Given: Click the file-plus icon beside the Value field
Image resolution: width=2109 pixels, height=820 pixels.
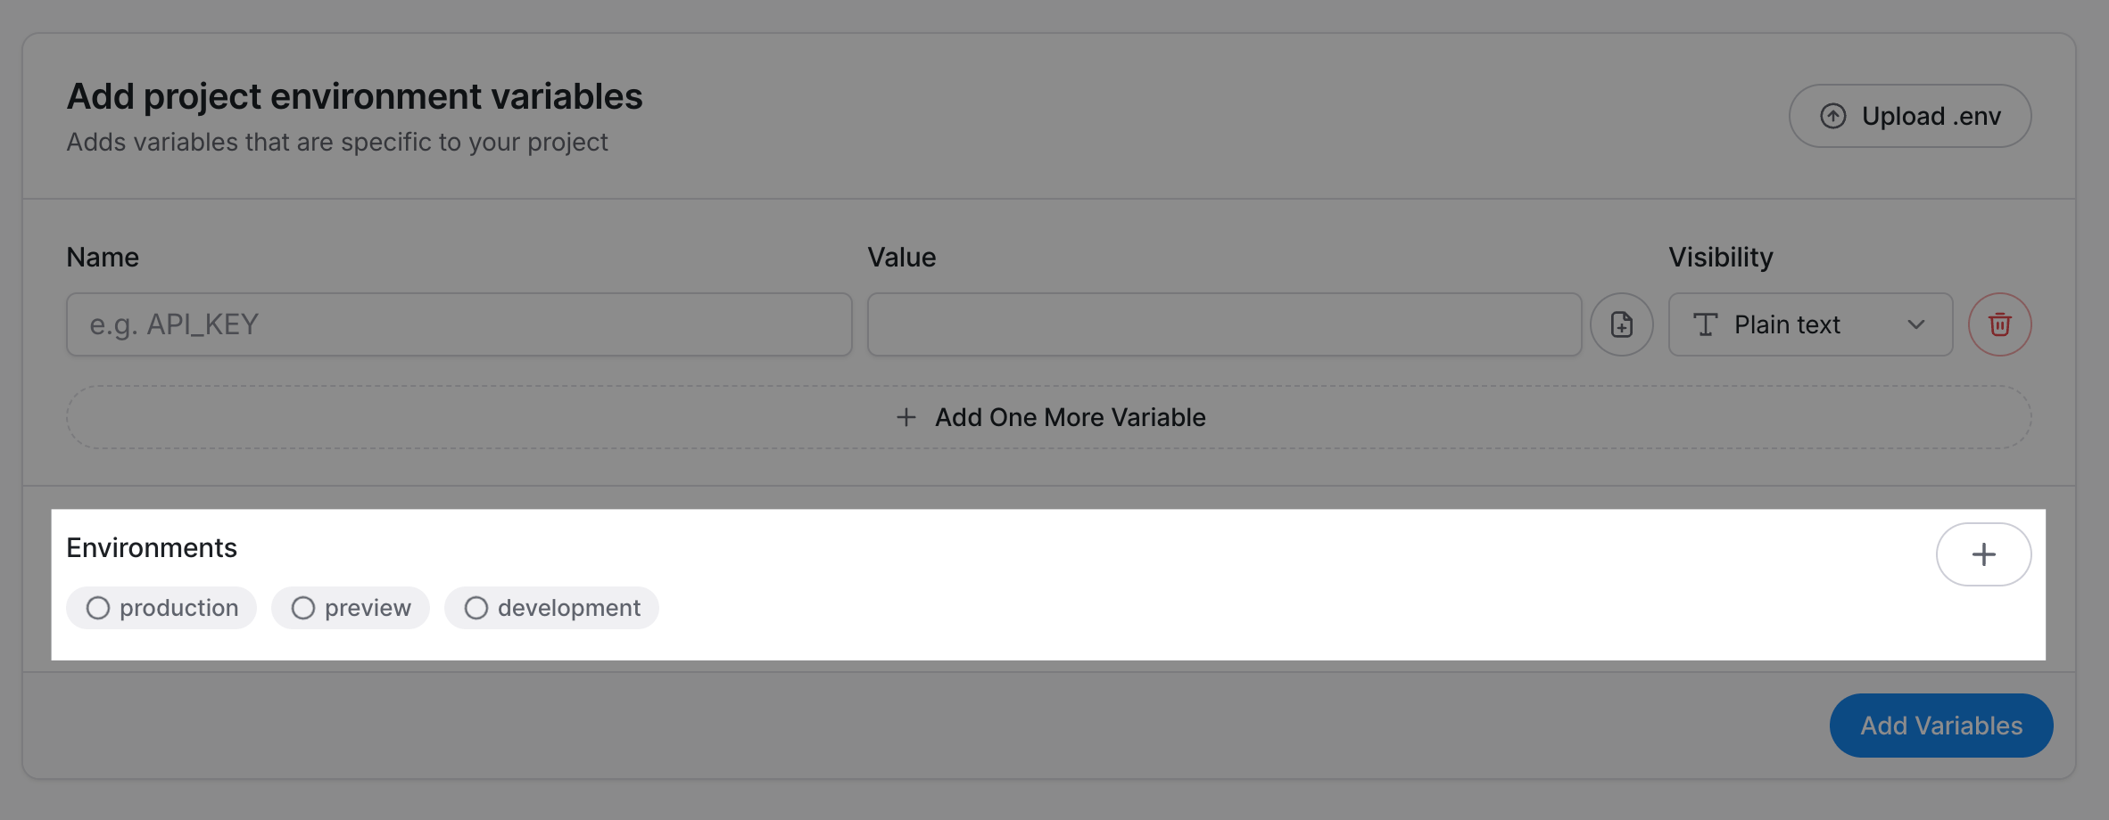Looking at the screenshot, I should pyautogui.click(x=1621, y=324).
